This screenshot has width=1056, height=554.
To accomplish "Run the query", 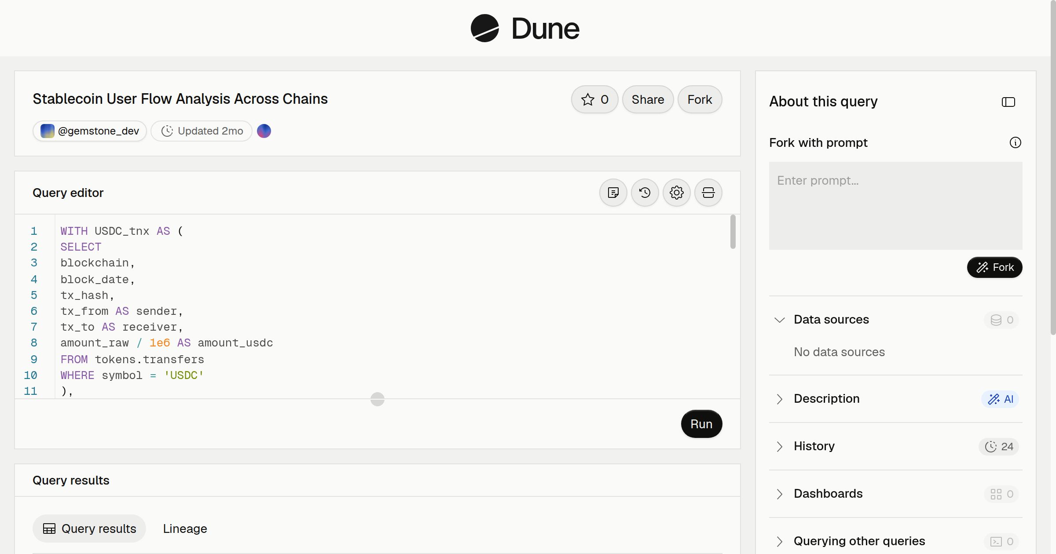I will tap(701, 424).
